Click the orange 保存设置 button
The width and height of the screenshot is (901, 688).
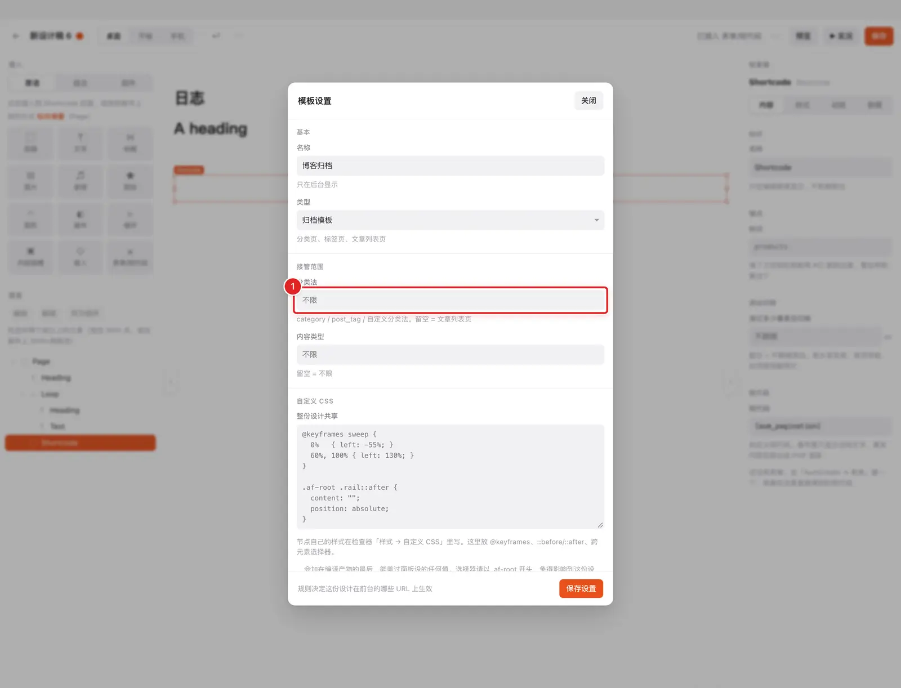point(581,588)
